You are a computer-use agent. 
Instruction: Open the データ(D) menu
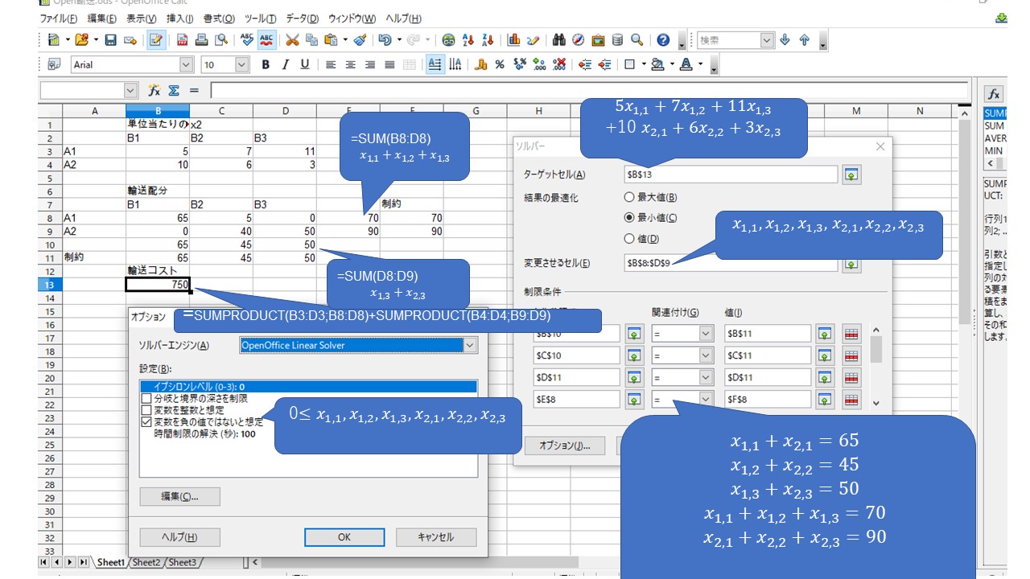[x=302, y=18]
